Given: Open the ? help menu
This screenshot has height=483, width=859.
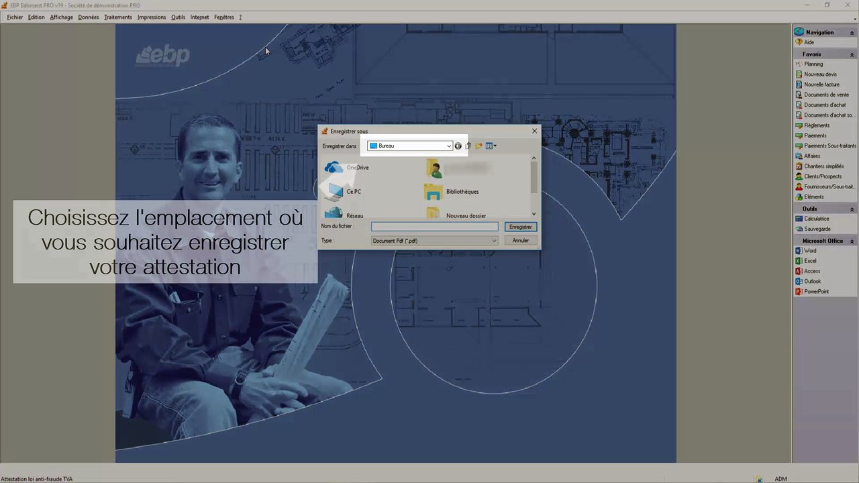Looking at the screenshot, I should 240,17.
